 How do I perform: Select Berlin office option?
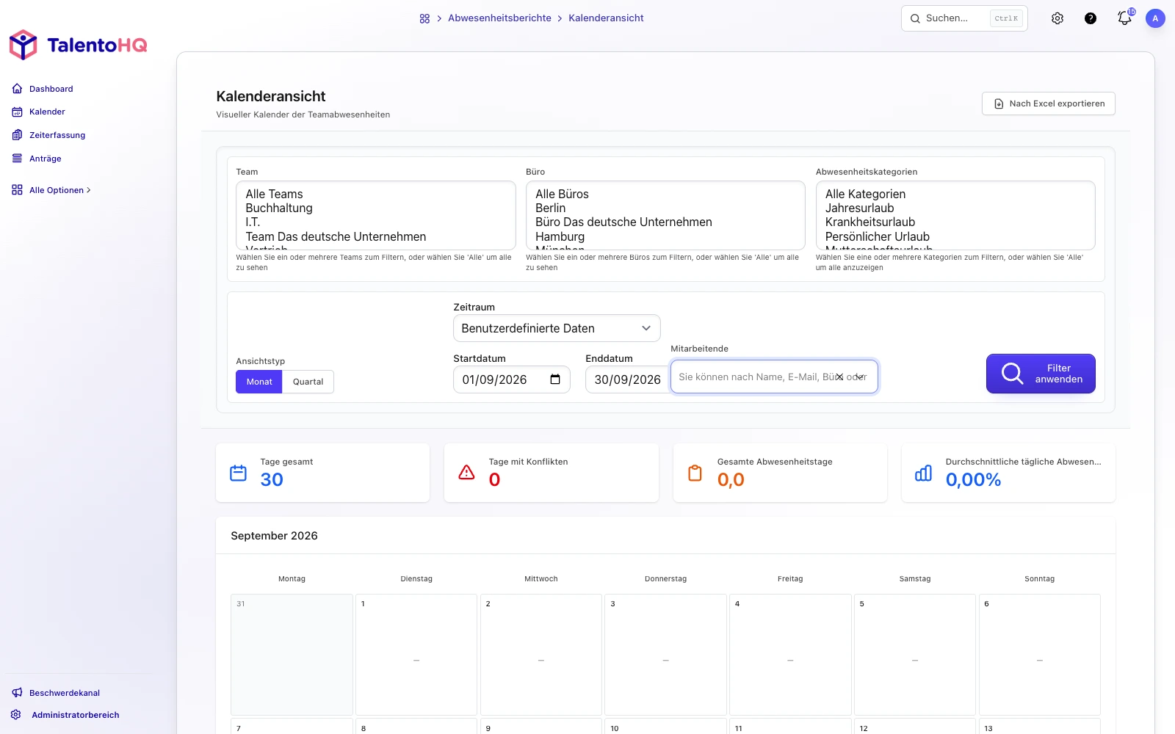550,208
